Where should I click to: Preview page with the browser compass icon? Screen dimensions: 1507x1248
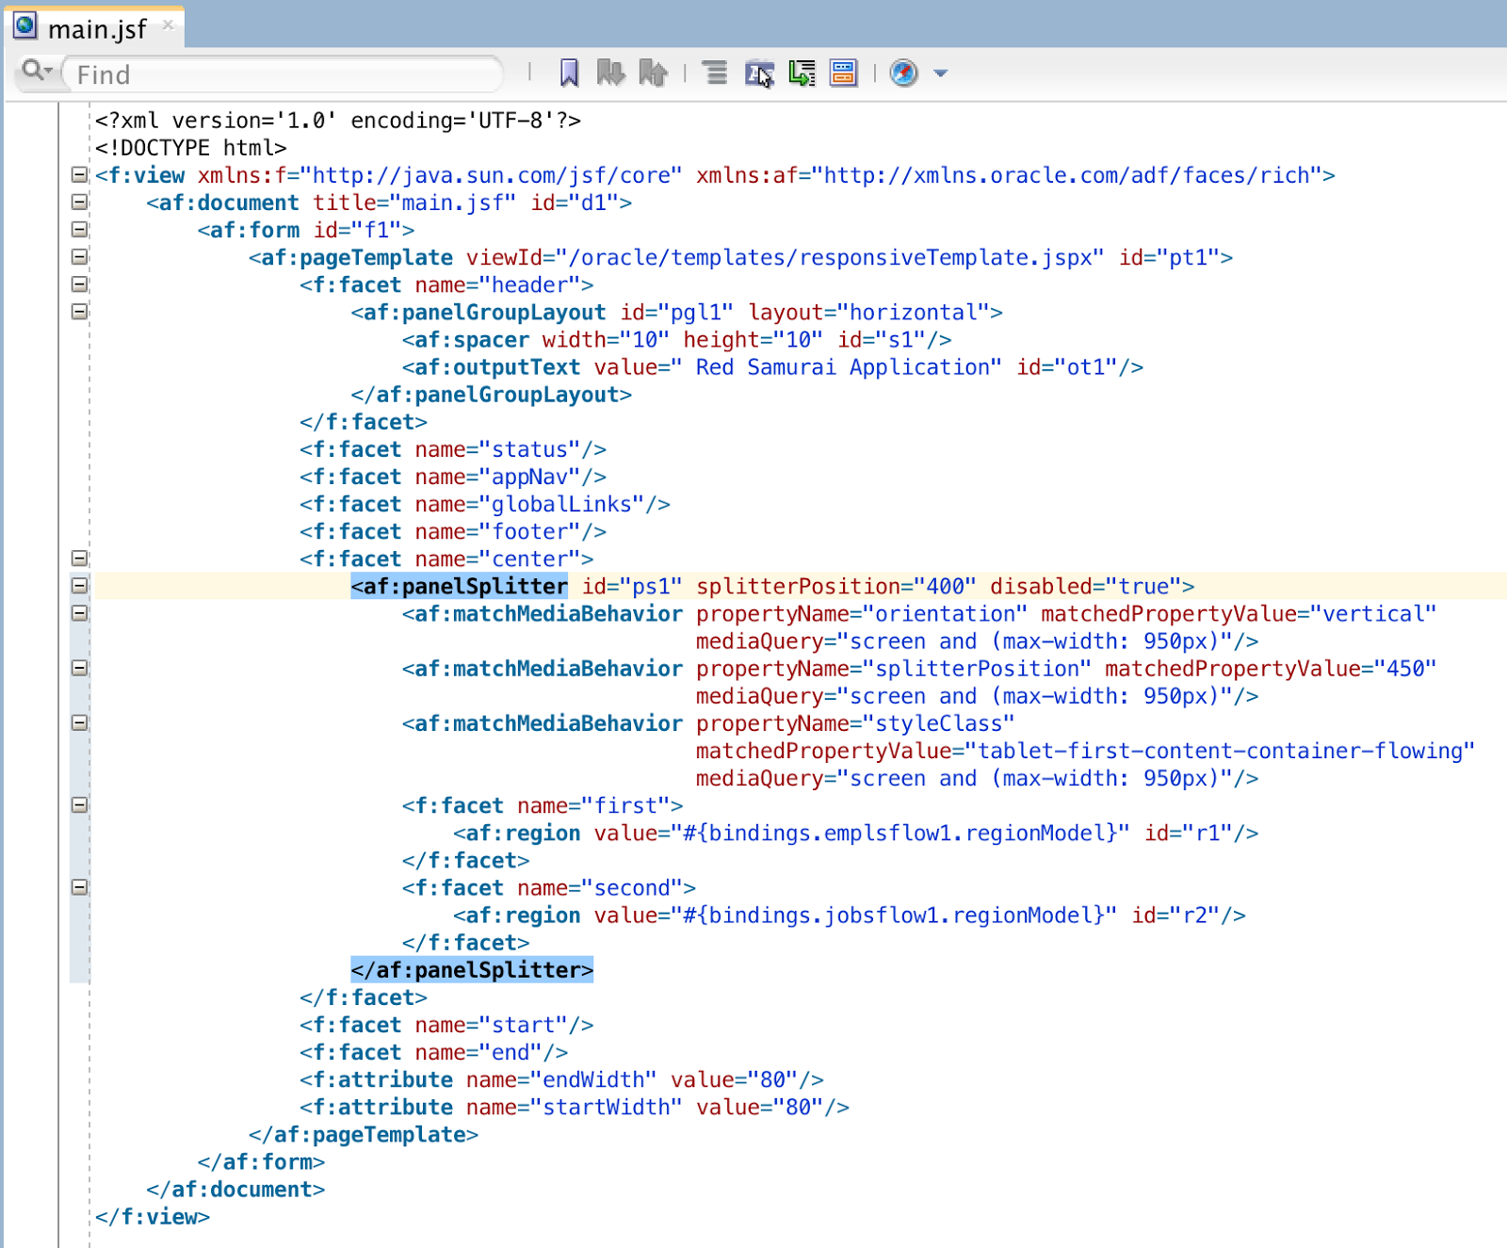[x=902, y=73]
